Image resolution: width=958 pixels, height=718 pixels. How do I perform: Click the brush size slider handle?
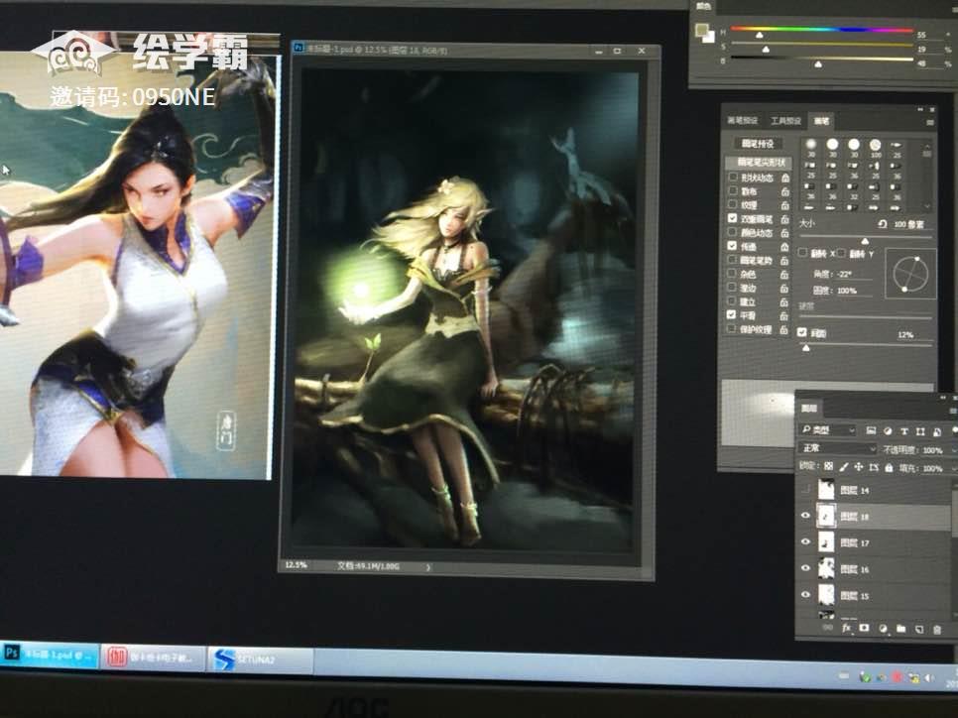coord(865,241)
